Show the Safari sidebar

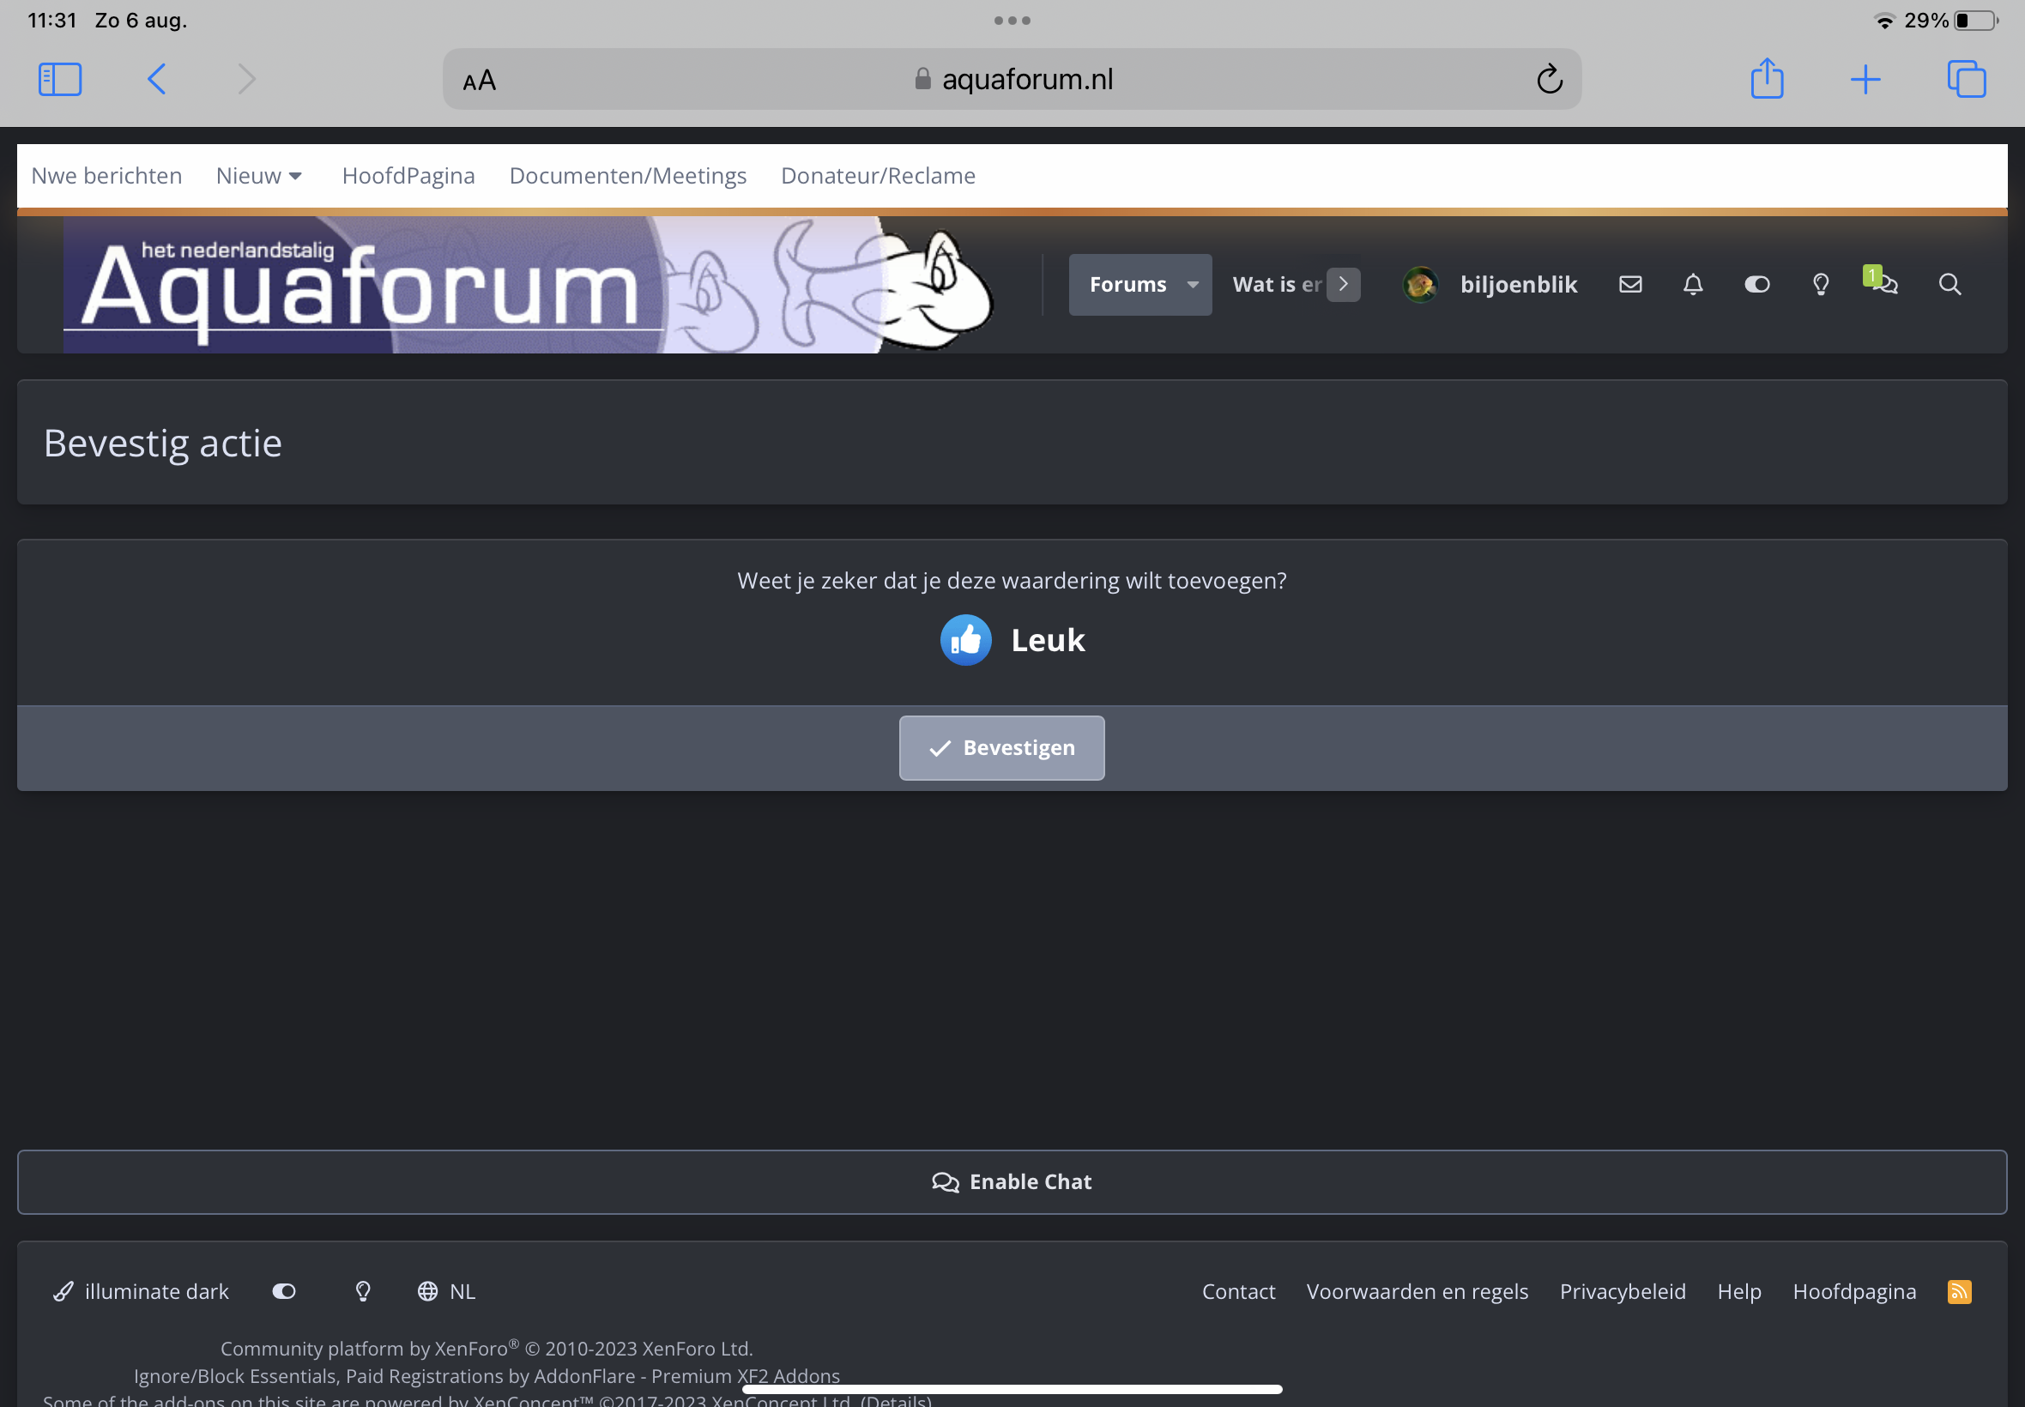pyautogui.click(x=60, y=79)
